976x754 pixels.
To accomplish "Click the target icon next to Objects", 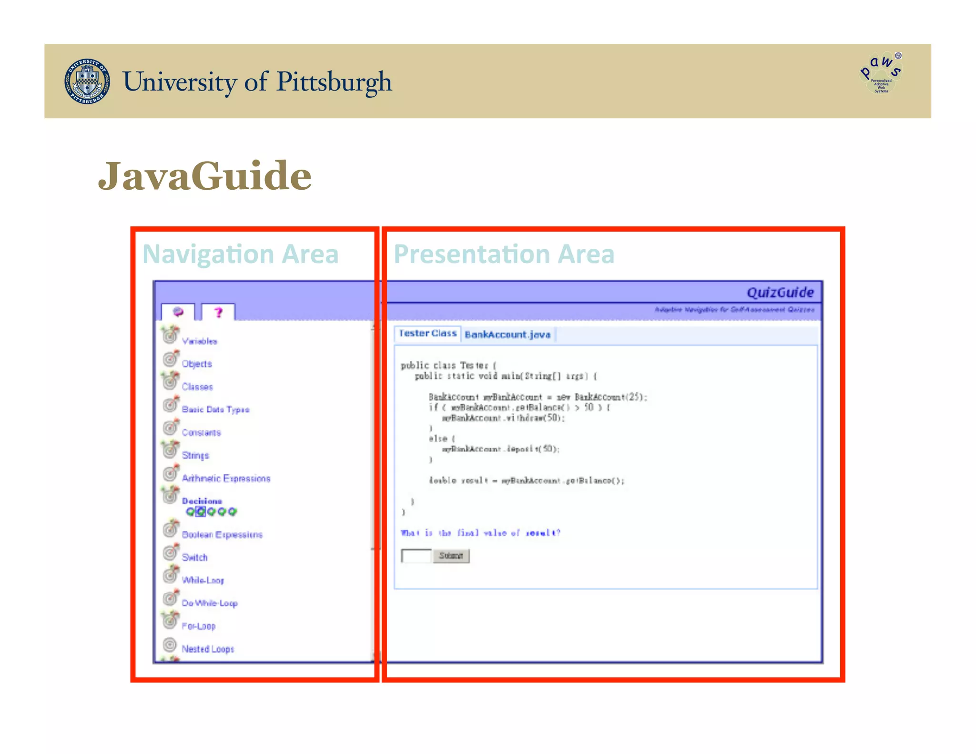I will tap(170, 358).
